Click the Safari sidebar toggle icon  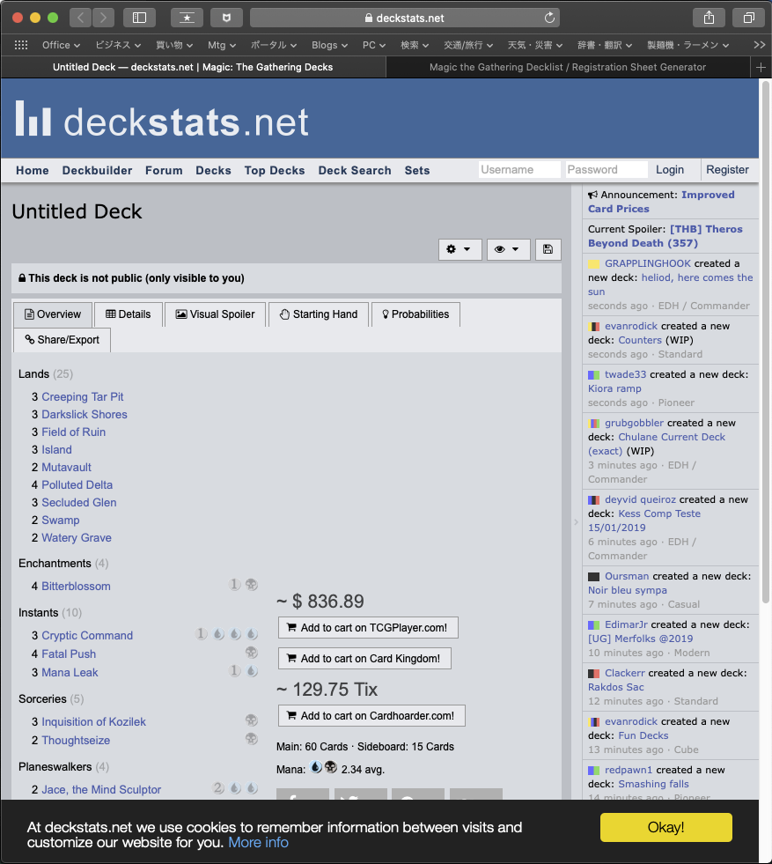pyautogui.click(x=139, y=18)
